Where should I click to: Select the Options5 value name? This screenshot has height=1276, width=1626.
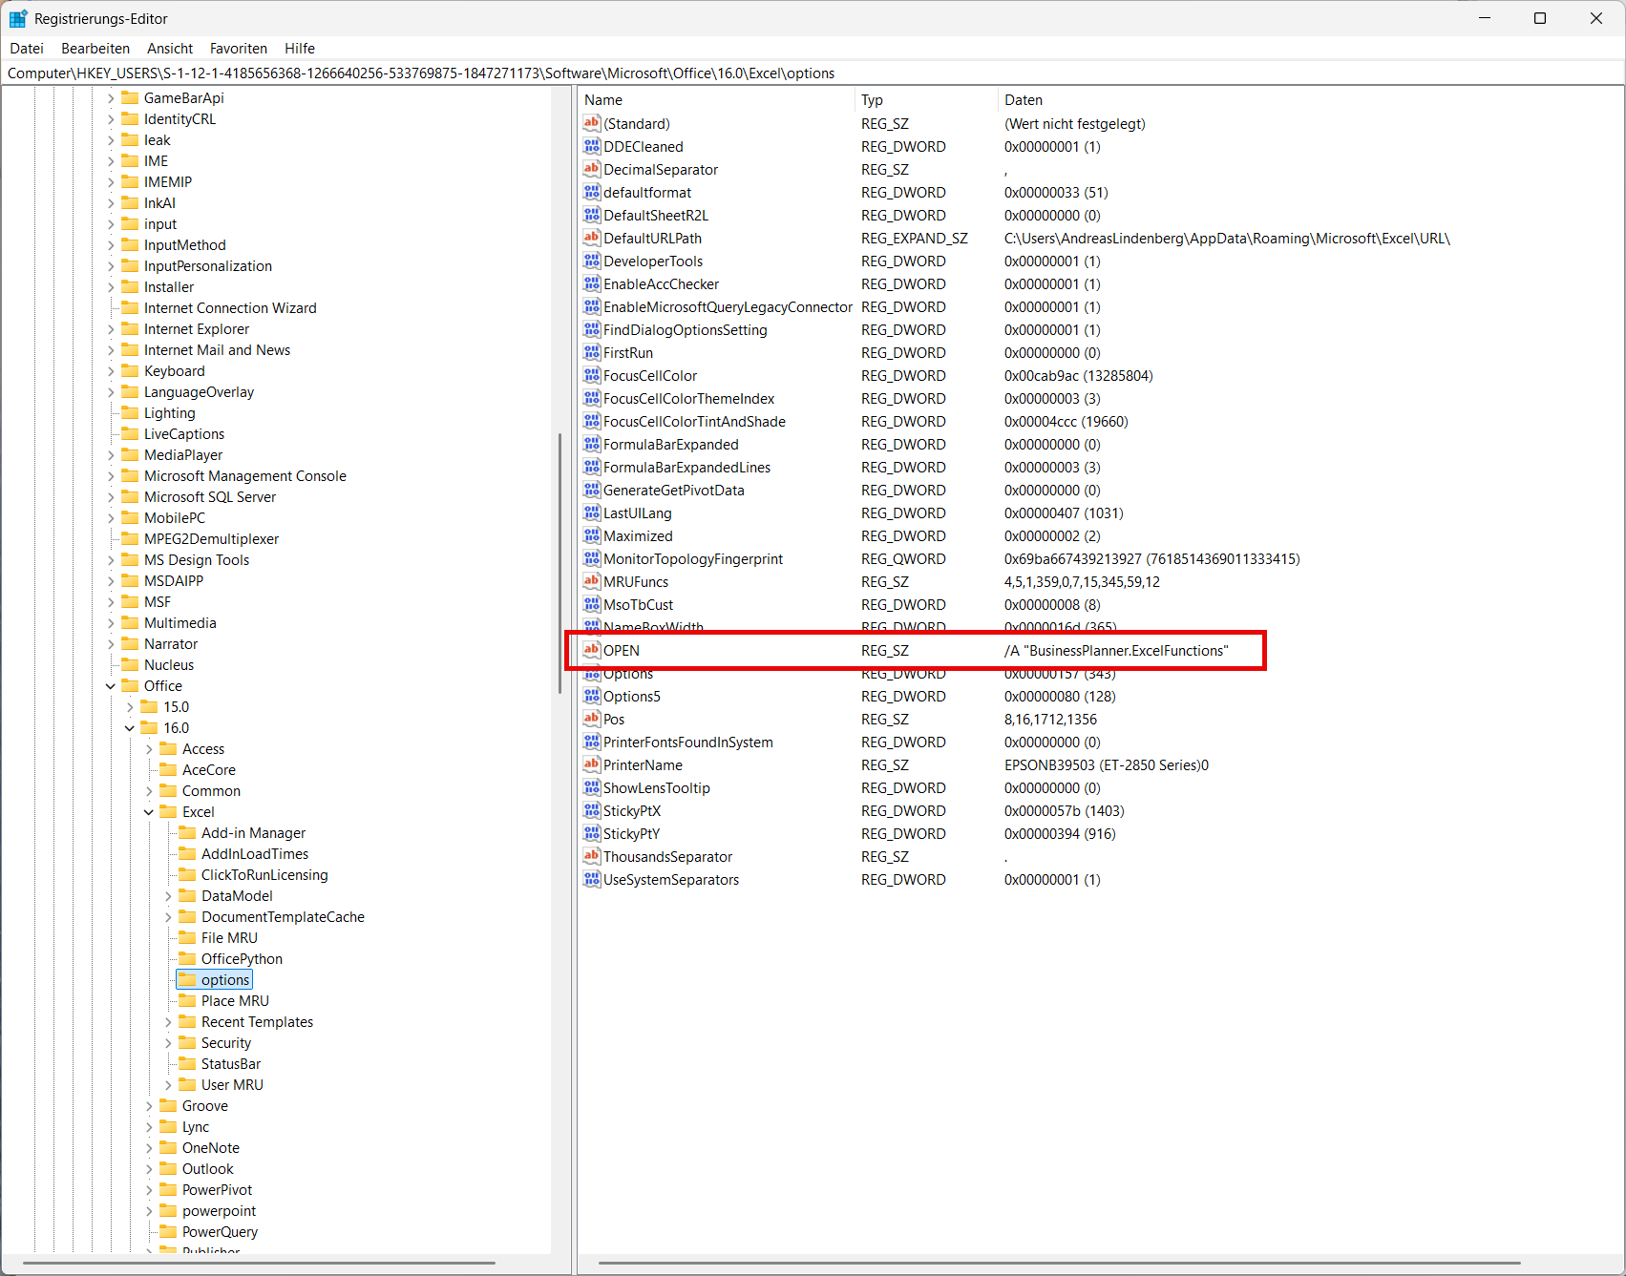[x=632, y=696]
